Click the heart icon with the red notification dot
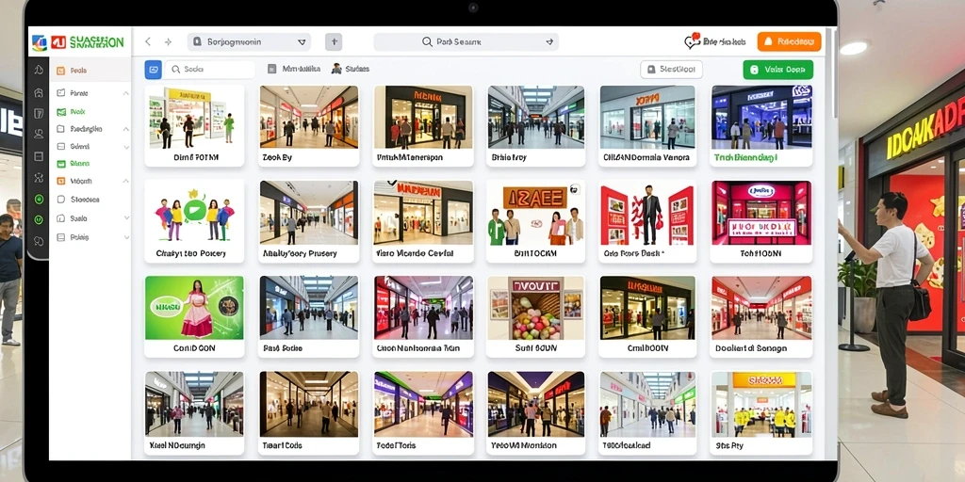 click(692, 41)
